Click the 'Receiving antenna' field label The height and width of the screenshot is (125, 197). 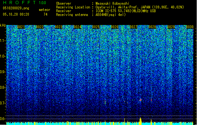click(72, 15)
